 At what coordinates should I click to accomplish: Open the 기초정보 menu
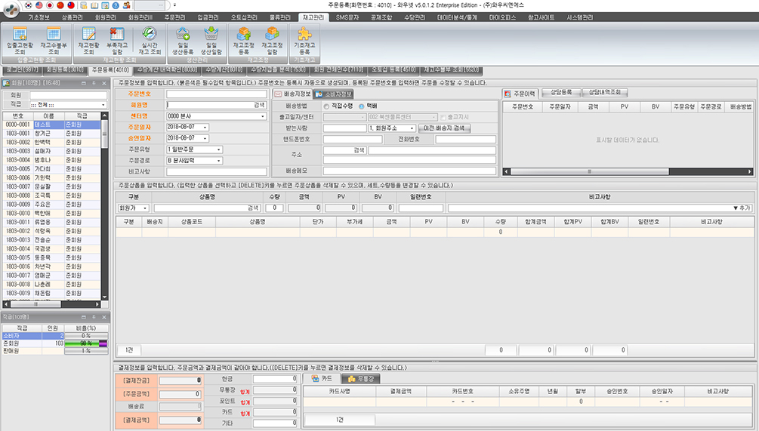(39, 17)
